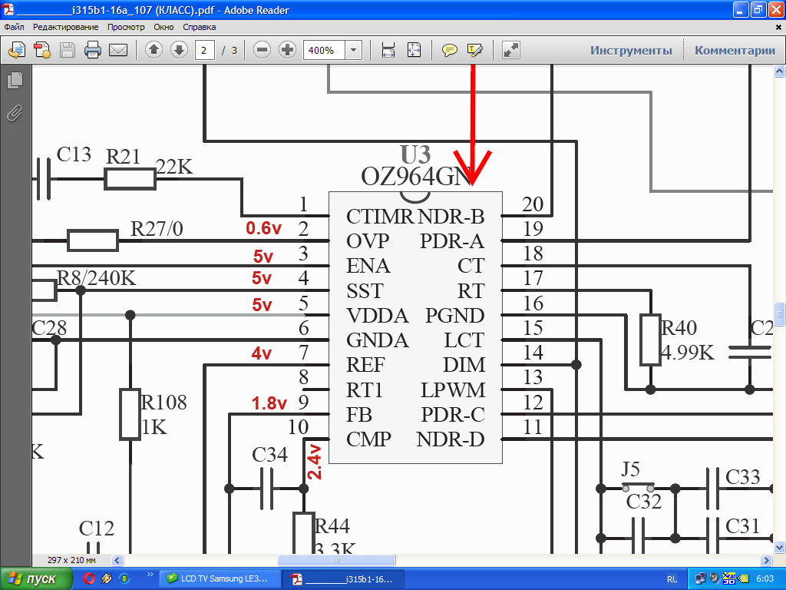Zoom in with the plus button
This screenshot has height=590, width=786.
pyautogui.click(x=287, y=51)
